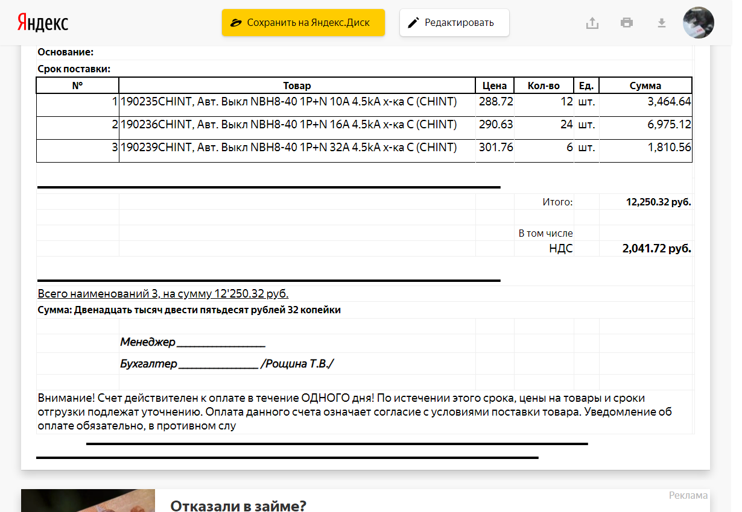Screen dimensions: 742x512
Task: Select the 190235CHINT product cell
Action: [289, 102]
